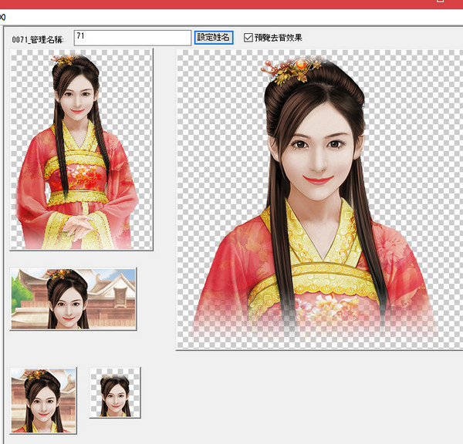Click the large portrait preview image
The height and width of the screenshot is (444, 463).
point(319,199)
